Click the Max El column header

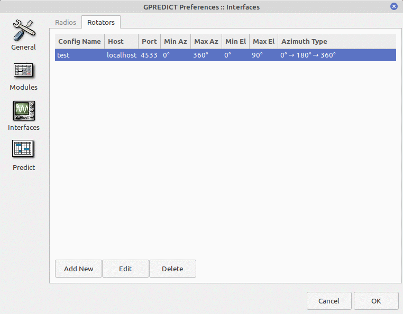pyautogui.click(x=264, y=41)
